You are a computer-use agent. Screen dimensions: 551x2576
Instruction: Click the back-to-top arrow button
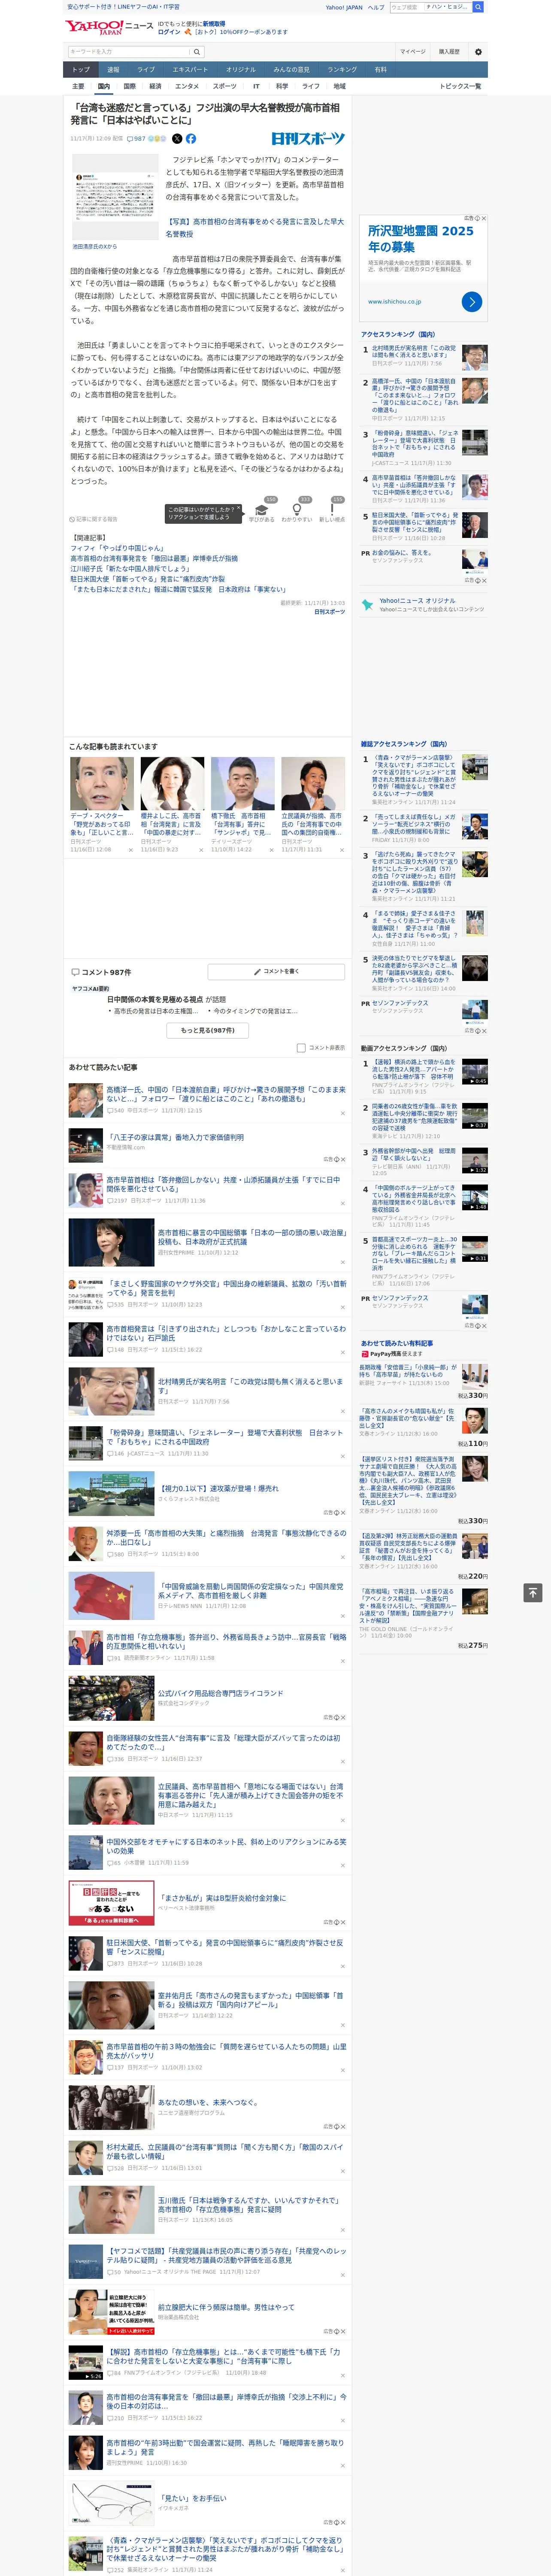[x=533, y=1593]
